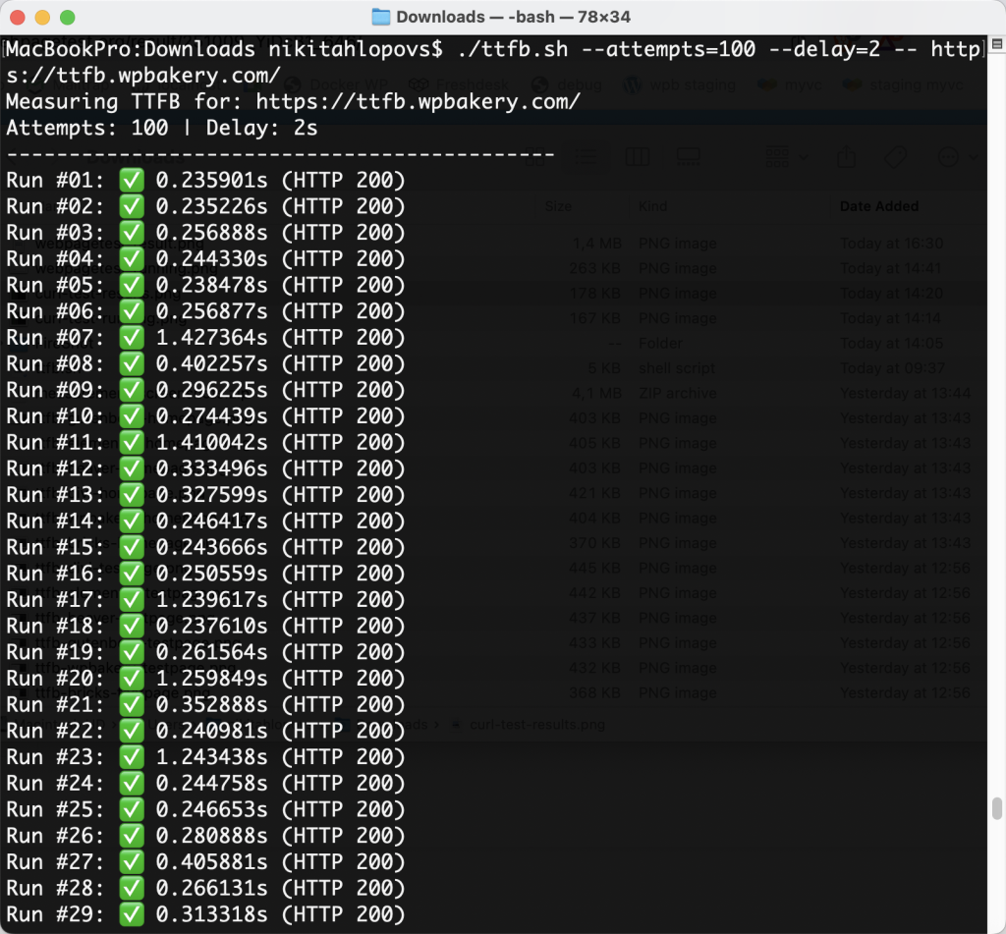The height and width of the screenshot is (934, 1006).
Task: Click the 1.427364s timing value
Action: pos(211,337)
